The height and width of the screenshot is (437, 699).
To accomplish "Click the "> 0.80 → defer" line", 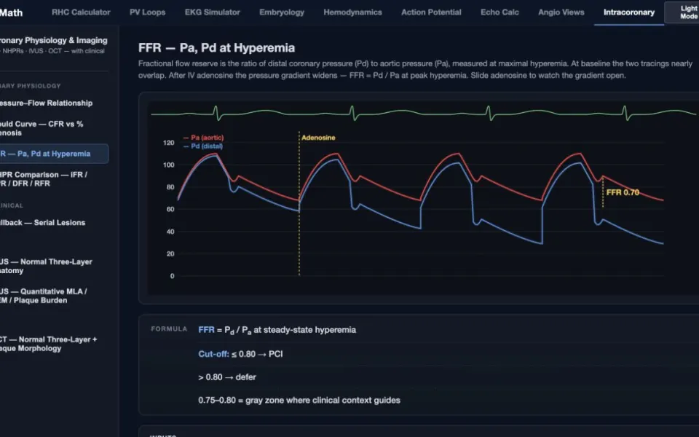I will (227, 377).
